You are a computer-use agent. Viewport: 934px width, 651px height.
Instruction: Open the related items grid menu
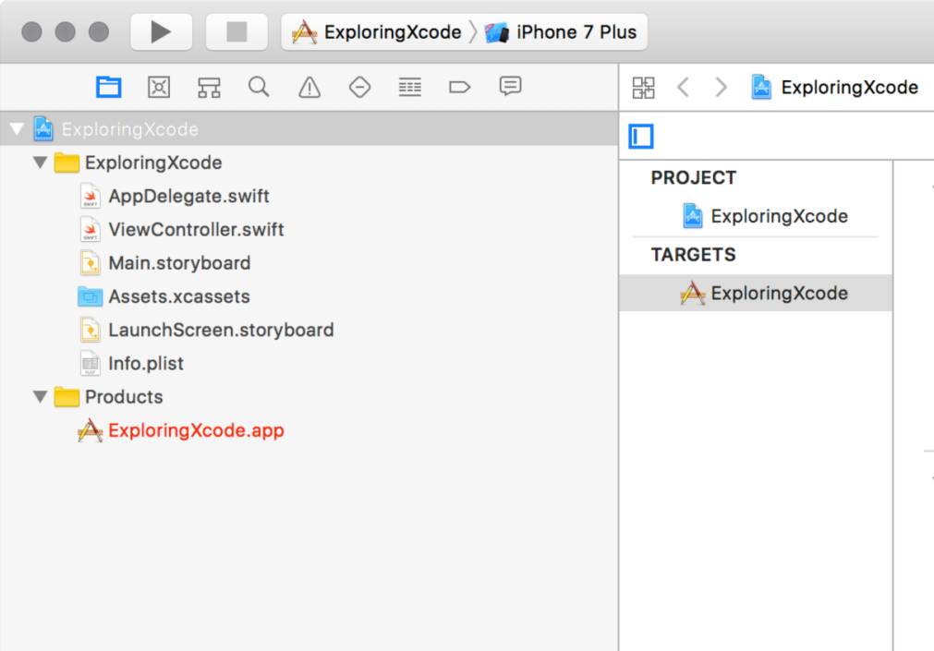tap(643, 88)
